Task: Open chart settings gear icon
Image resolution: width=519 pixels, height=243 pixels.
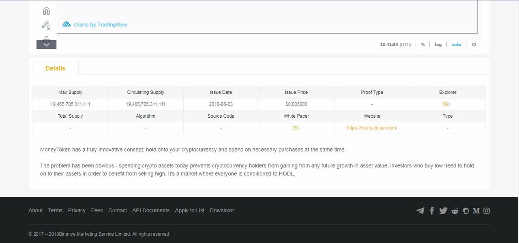Action: [474, 44]
